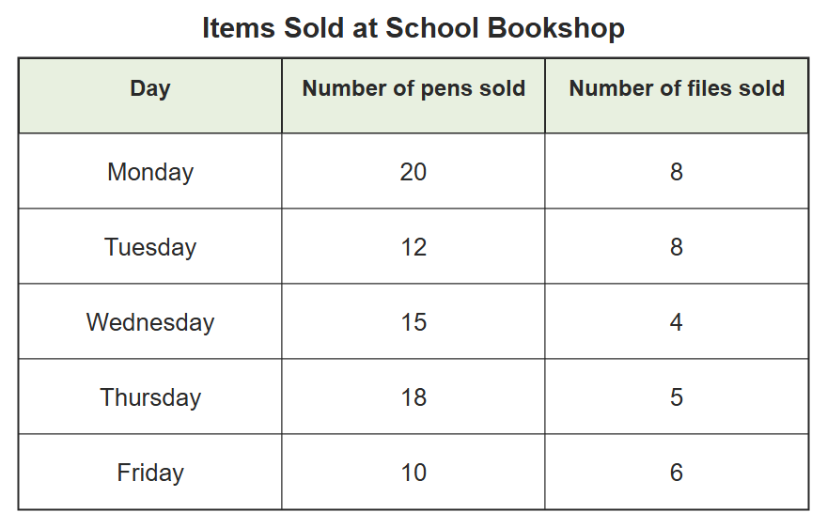Click the Tuesday row label
This screenshot has width=827, height=528.
[150, 247]
